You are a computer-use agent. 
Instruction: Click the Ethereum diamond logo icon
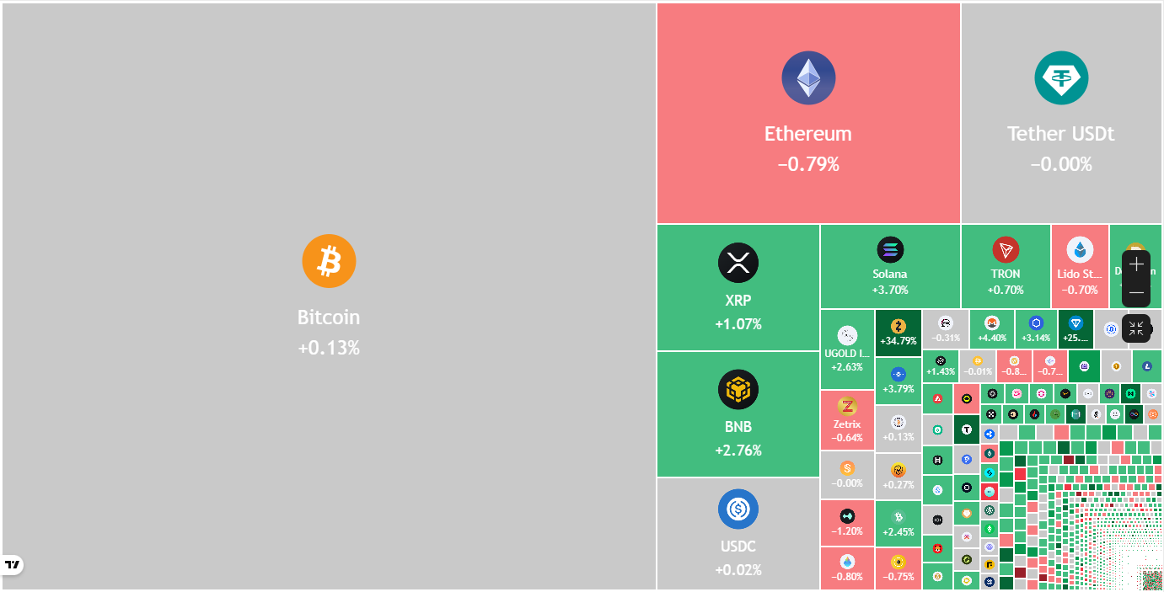[x=808, y=78]
